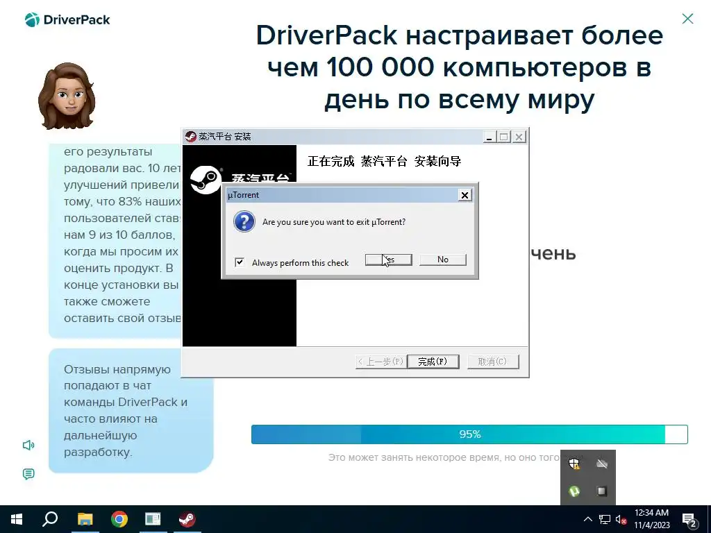Click the 'Отзывы напрямую попадают' chat bubble

(131, 411)
